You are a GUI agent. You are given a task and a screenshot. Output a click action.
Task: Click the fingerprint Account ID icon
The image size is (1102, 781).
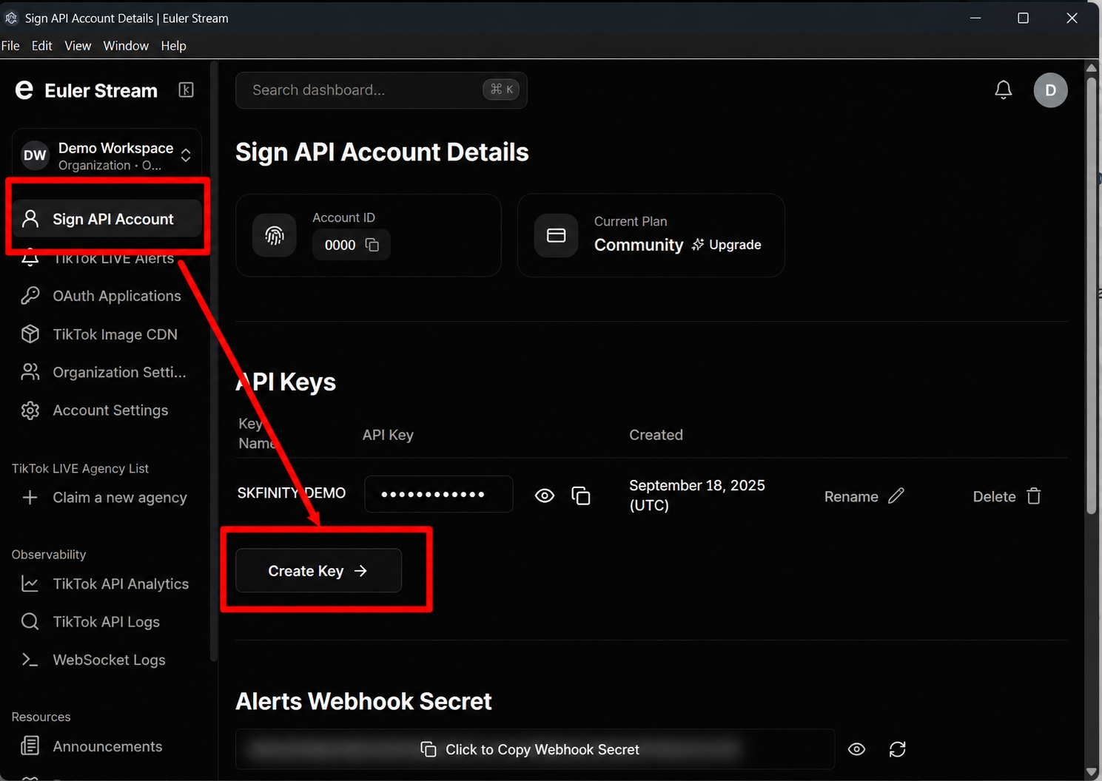(275, 235)
